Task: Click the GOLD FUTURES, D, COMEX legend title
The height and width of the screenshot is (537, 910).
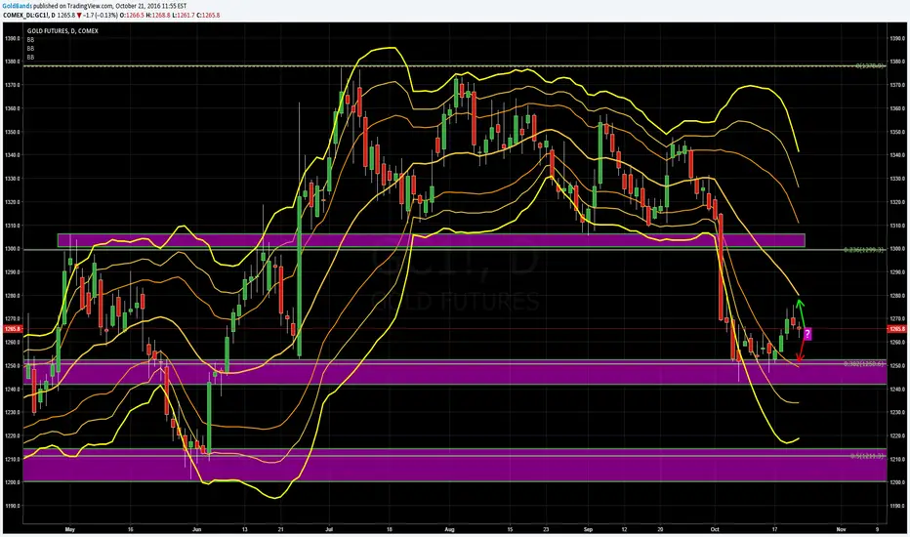Action: [x=62, y=31]
